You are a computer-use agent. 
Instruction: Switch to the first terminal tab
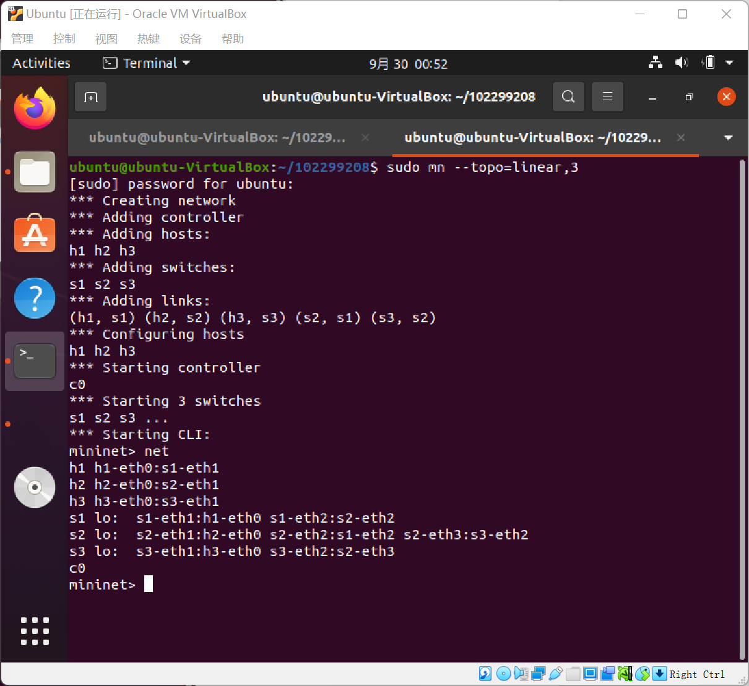point(217,137)
